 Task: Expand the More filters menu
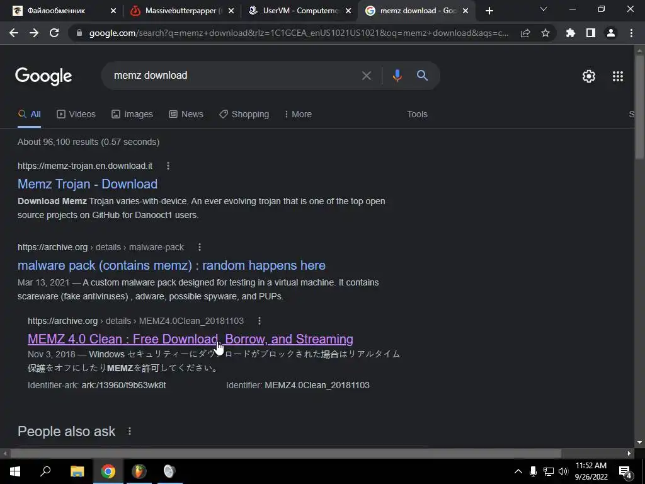point(298,115)
